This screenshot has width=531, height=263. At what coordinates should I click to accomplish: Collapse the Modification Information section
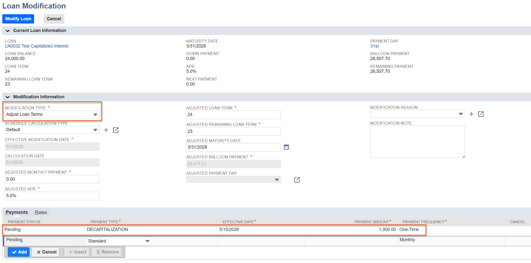click(8, 97)
